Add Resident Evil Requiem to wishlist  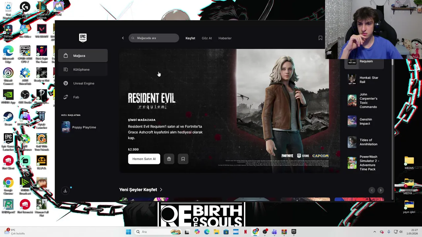(183, 159)
